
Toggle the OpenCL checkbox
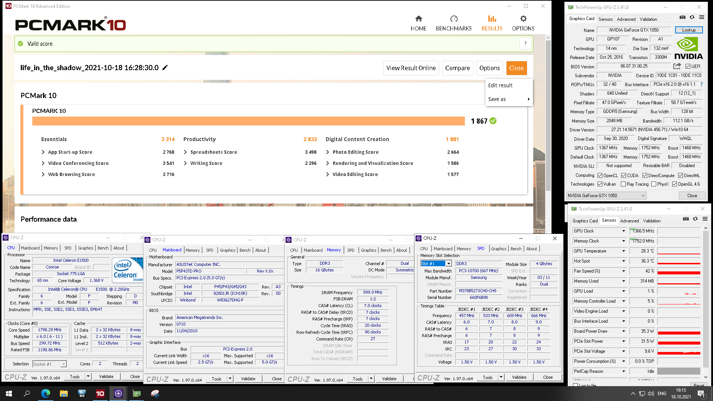point(600,175)
